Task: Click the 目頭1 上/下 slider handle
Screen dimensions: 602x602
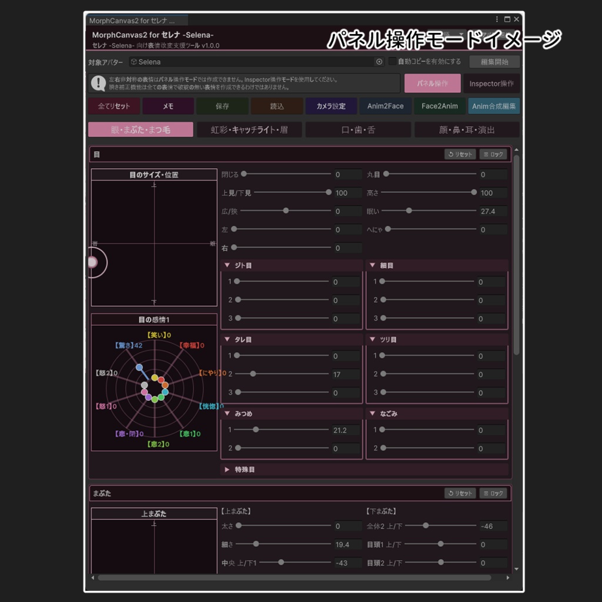Action: tap(441, 544)
